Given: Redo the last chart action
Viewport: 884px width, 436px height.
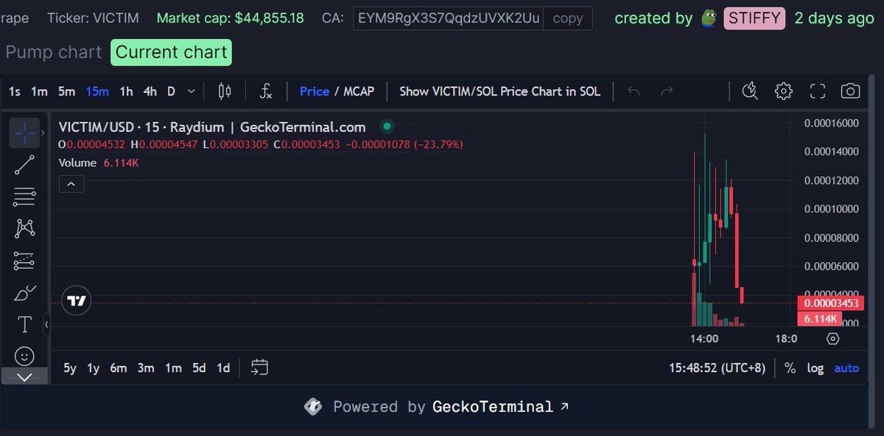Looking at the screenshot, I should click(667, 91).
